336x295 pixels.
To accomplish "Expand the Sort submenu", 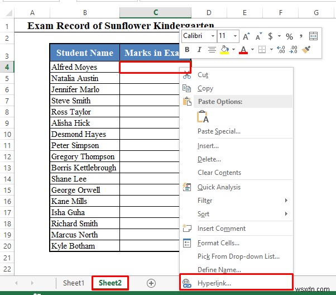I will [x=236, y=214].
